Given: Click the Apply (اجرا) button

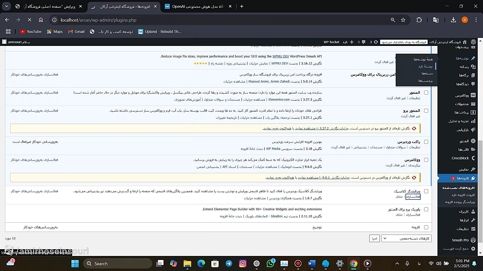Looking at the screenshot, I should [375, 238].
